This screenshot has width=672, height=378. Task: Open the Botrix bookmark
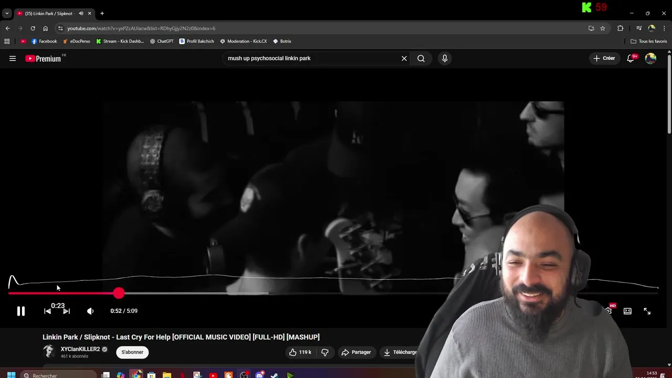(x=282, y=41)
